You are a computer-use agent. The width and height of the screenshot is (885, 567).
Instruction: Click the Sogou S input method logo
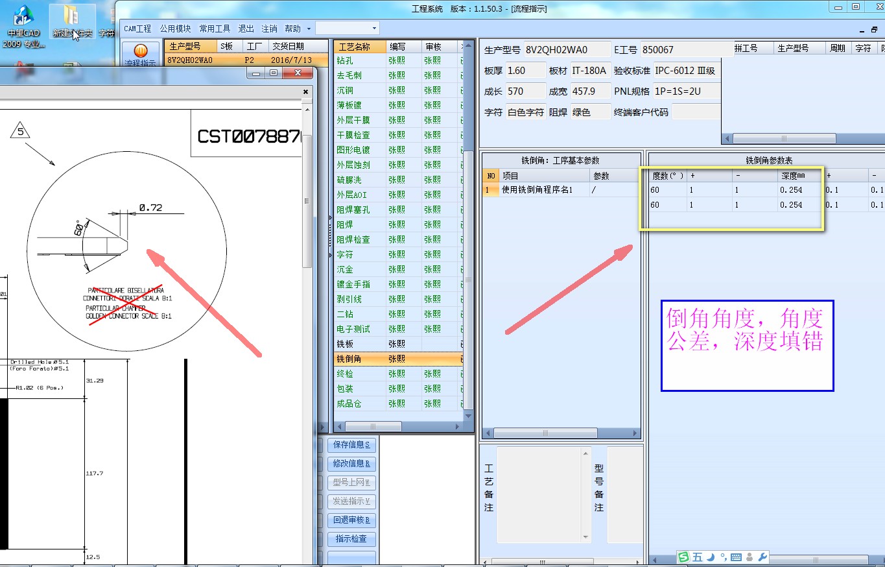click(x=684, y=557)
